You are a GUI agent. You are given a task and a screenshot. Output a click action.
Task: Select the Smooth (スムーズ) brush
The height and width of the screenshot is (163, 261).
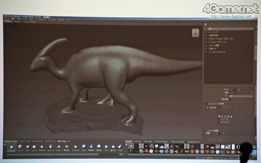pos(20,147)
